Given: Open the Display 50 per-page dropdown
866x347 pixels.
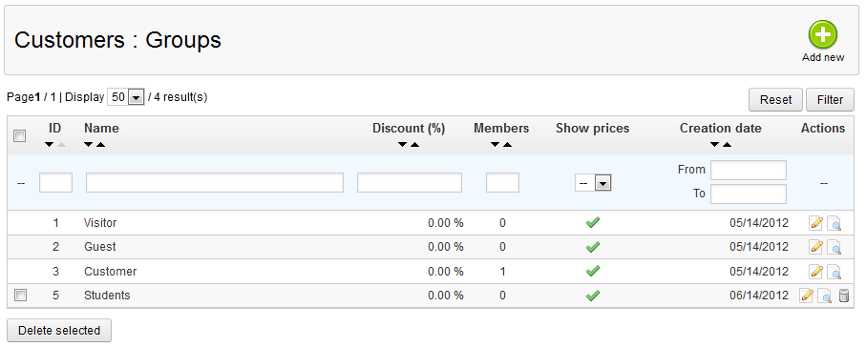Looking at the screenshot, I should pos(126,97).
